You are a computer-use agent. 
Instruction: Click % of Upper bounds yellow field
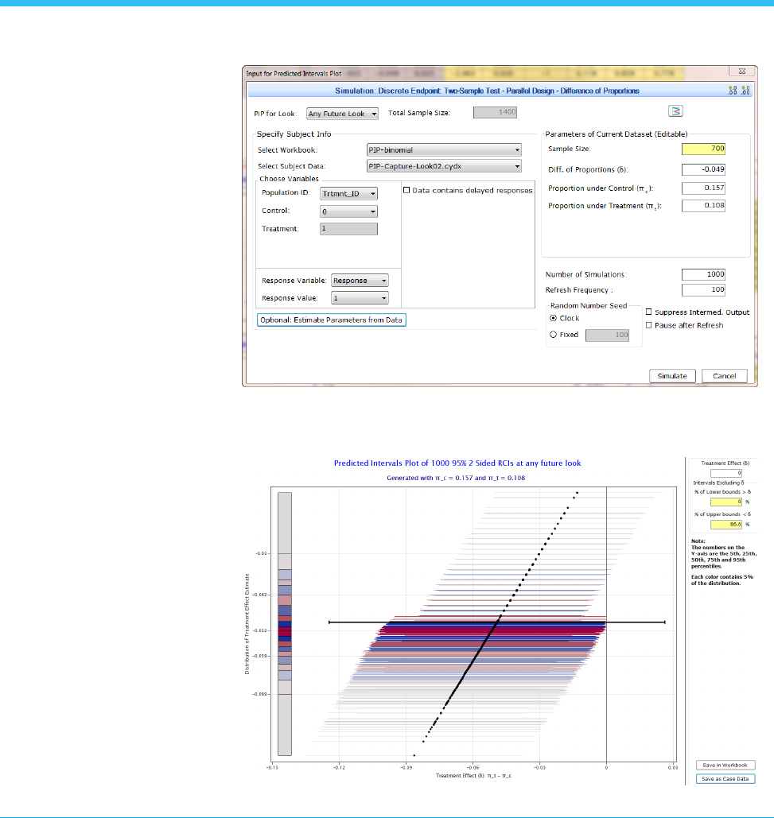[x=726, y=525]
